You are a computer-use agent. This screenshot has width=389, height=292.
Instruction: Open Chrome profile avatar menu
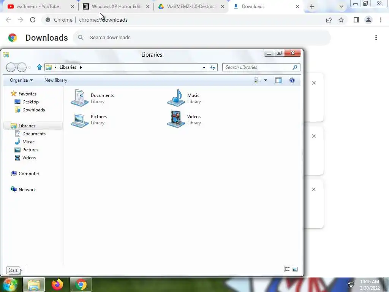pos(368,20)
